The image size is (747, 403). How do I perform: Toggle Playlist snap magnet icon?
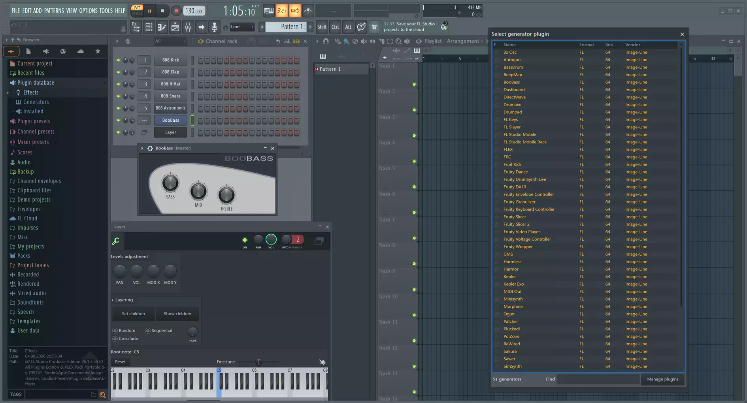pyautogui.click(x=326, y=41)
